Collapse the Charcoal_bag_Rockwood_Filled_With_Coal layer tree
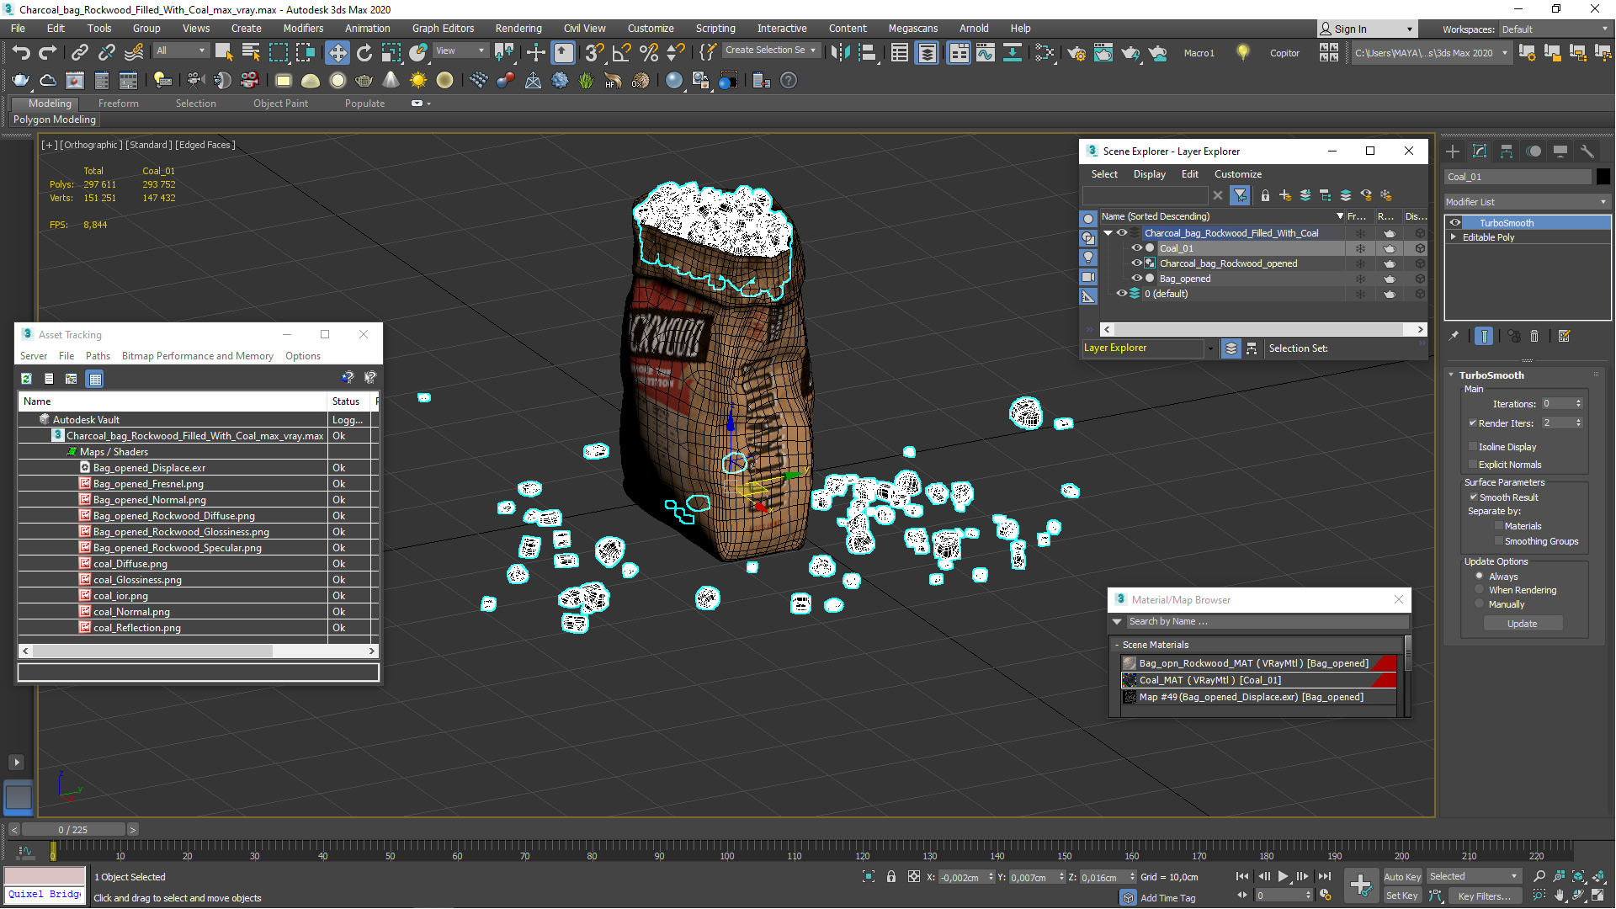This screenshot has height=909, width=1616. pos(1108,233)
